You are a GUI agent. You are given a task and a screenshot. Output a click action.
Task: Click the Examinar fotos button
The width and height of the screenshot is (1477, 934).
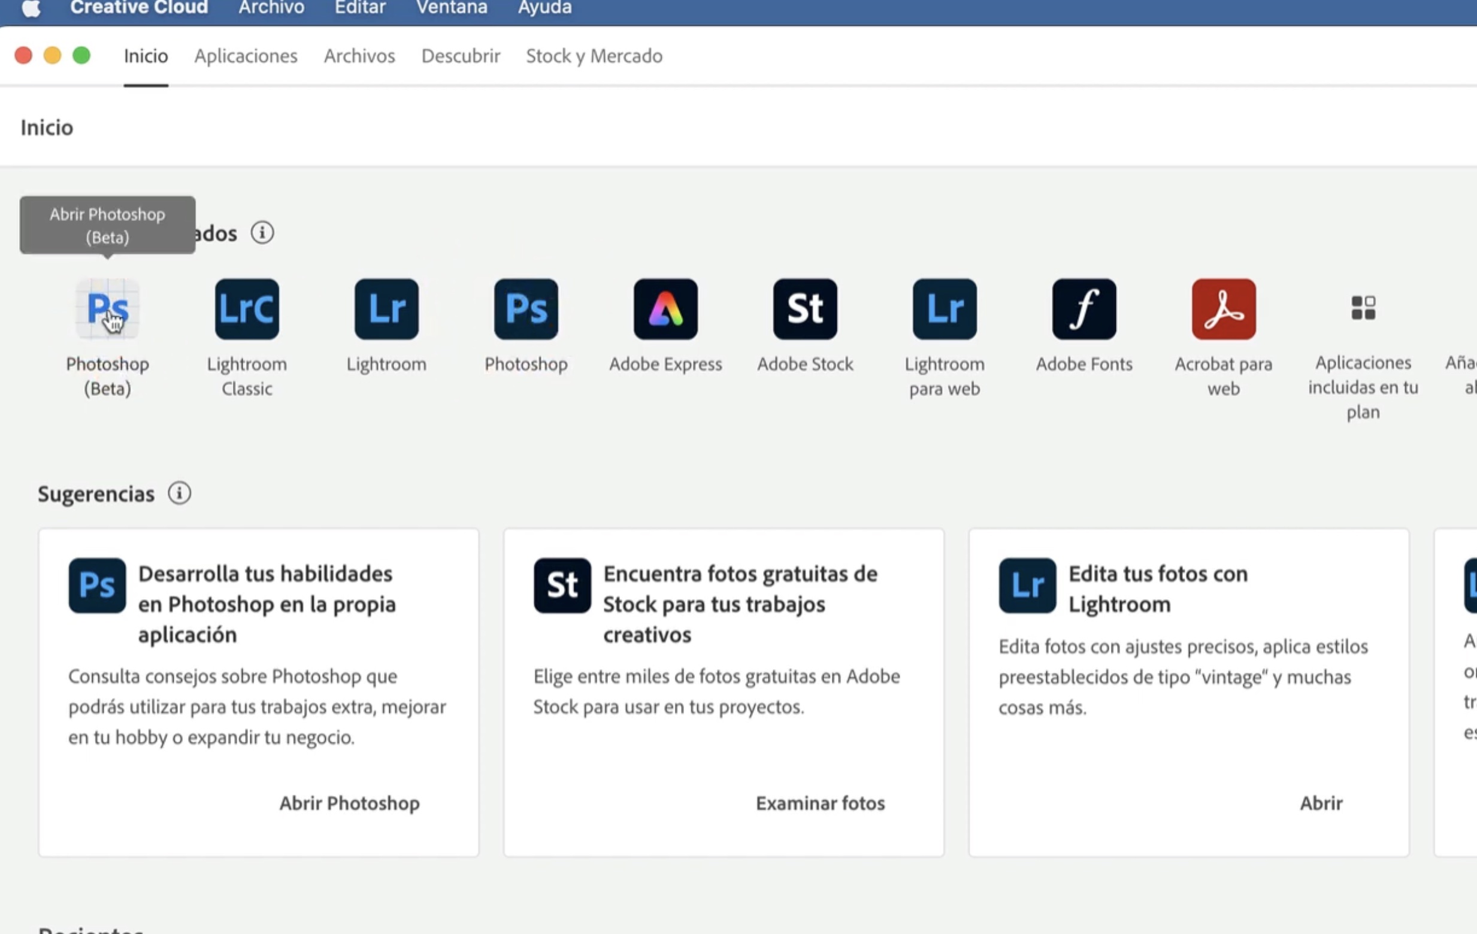click(x=820, y=803)
